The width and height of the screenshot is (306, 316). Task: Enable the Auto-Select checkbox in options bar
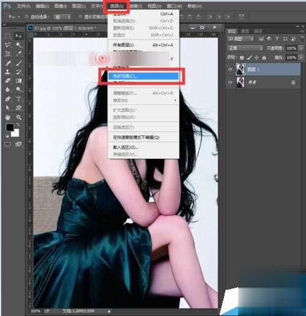[x=26, y=17]
